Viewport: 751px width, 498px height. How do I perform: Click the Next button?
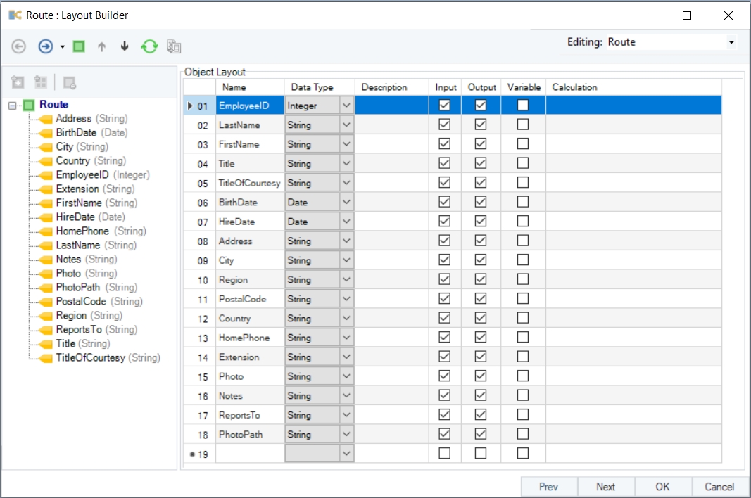click(x=605, y=487)
